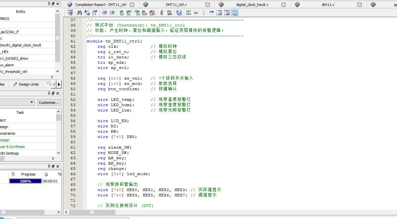Clear the current bookmark, single flag with red X

145,13
